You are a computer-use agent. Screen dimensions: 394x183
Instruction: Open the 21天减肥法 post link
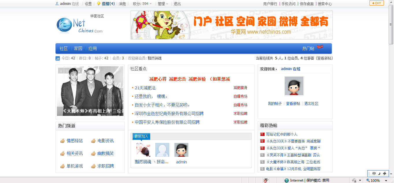(145, 88)
